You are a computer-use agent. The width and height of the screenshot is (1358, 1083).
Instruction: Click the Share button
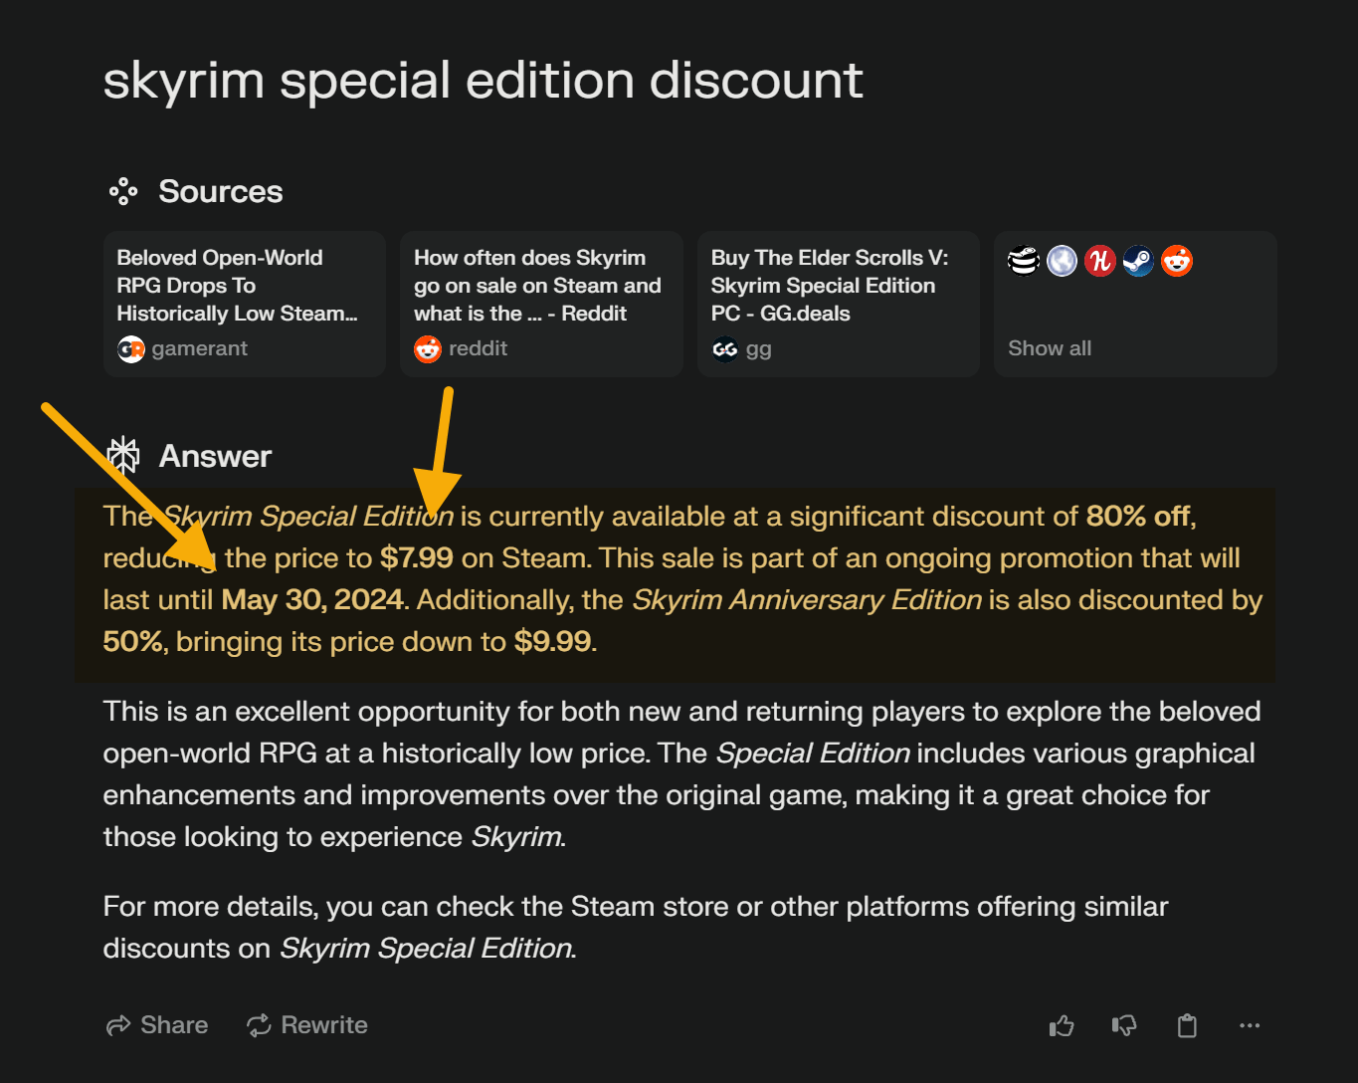pyautogui.click(x=155, y=1025)
